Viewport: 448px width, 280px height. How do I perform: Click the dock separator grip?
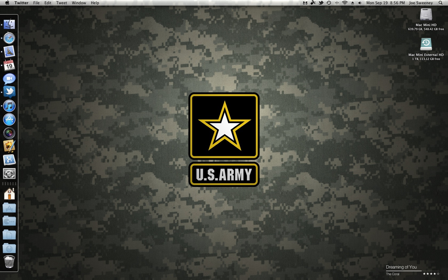(9, 184)
